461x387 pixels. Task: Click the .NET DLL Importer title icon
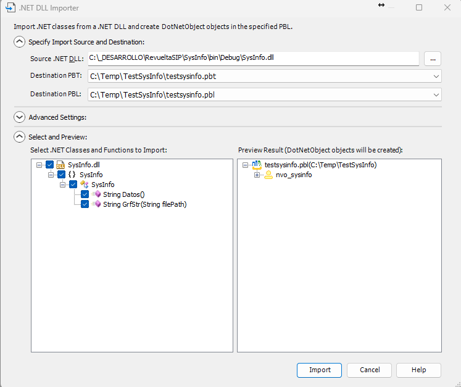tap(10, 7)
